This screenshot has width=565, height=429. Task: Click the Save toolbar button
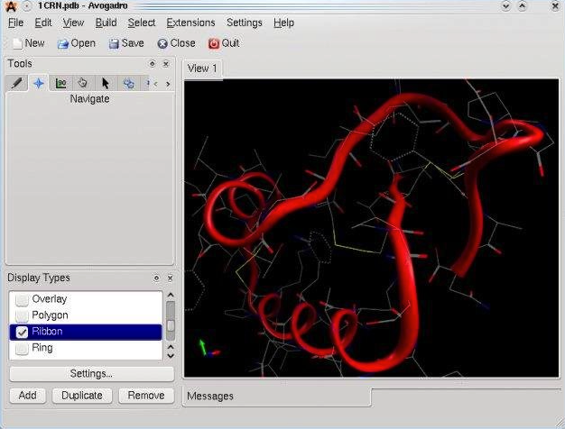coord(126,43)
